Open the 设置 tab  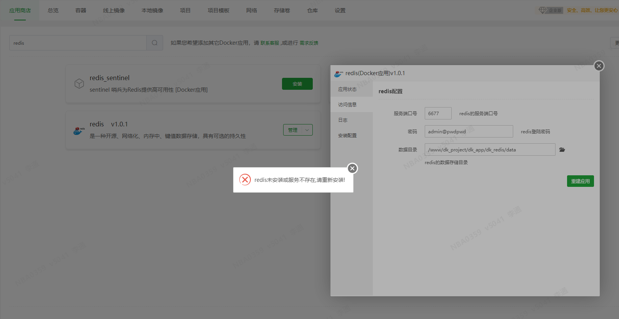[x=340, y=10]
